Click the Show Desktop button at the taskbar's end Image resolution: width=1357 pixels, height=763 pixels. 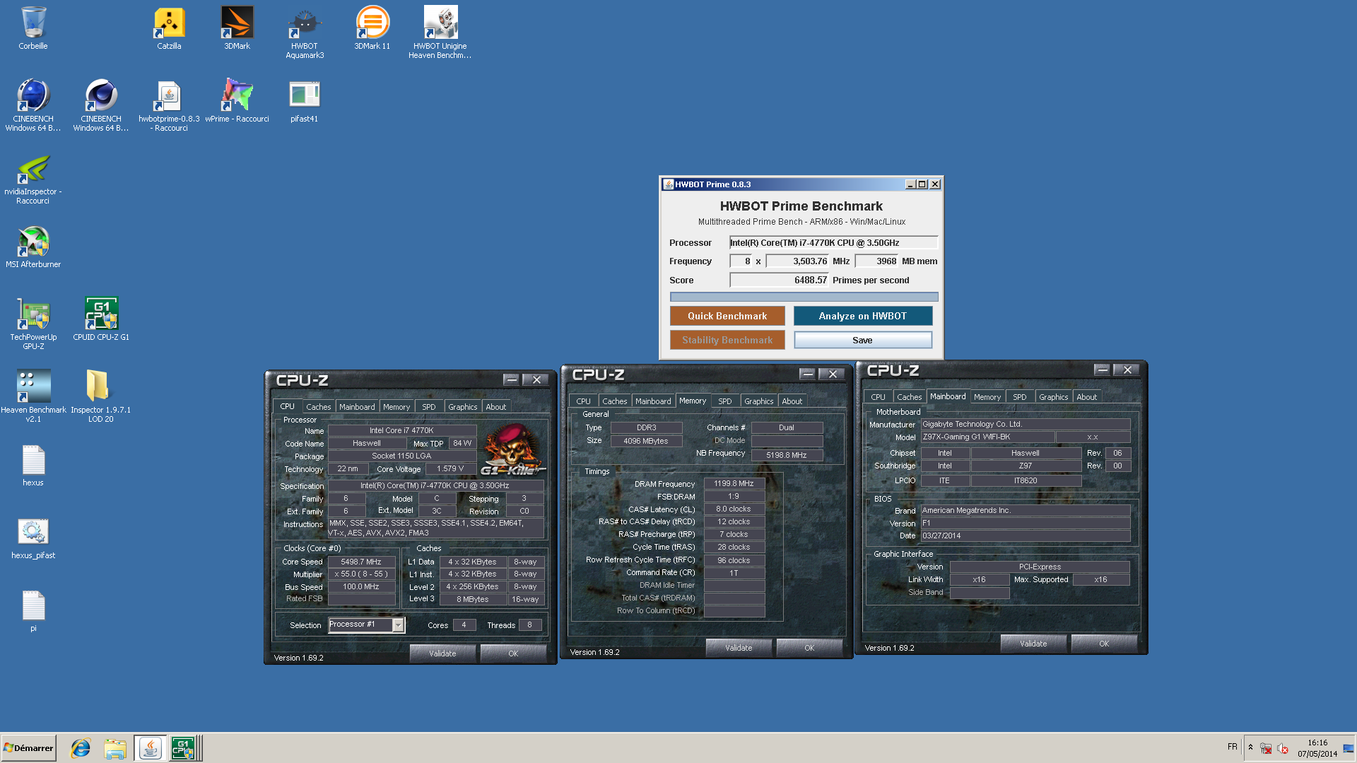tap(1349, 748)
